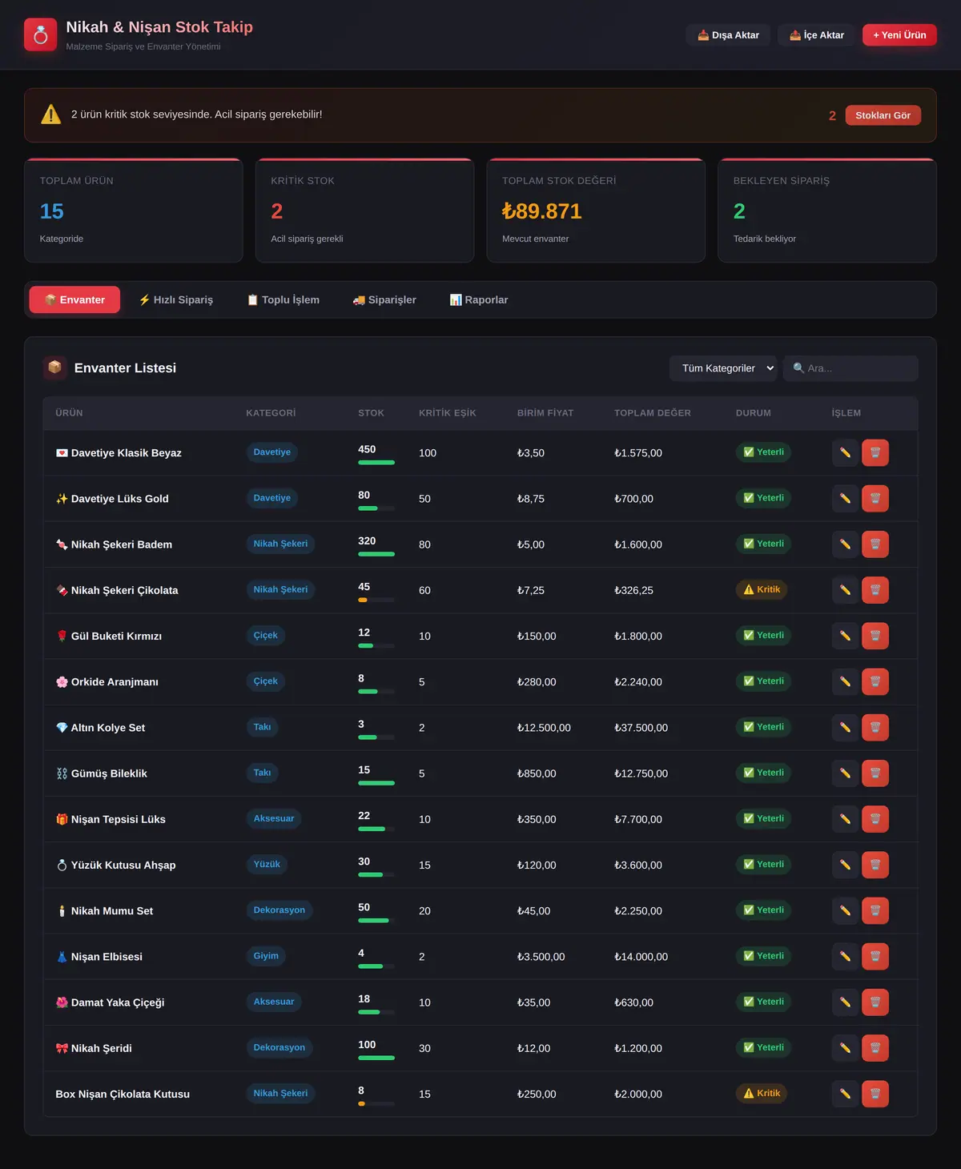Delete the Gül Buketi Kırmızı row

tap(875, 636)
